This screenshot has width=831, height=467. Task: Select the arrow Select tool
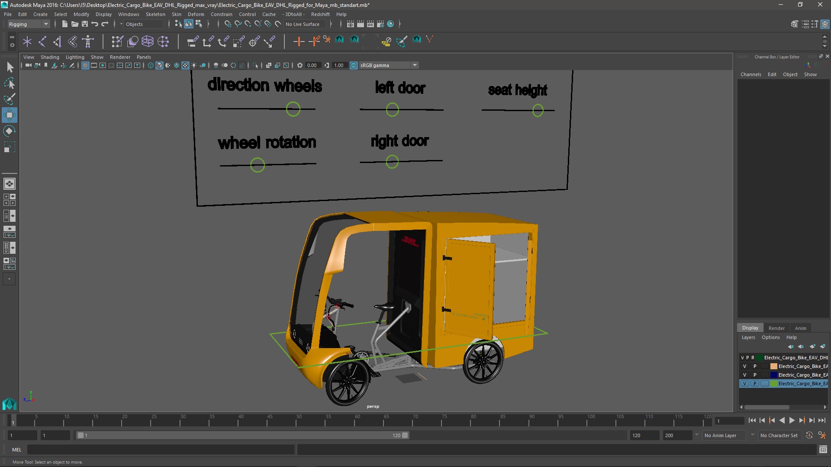point(10,67)
